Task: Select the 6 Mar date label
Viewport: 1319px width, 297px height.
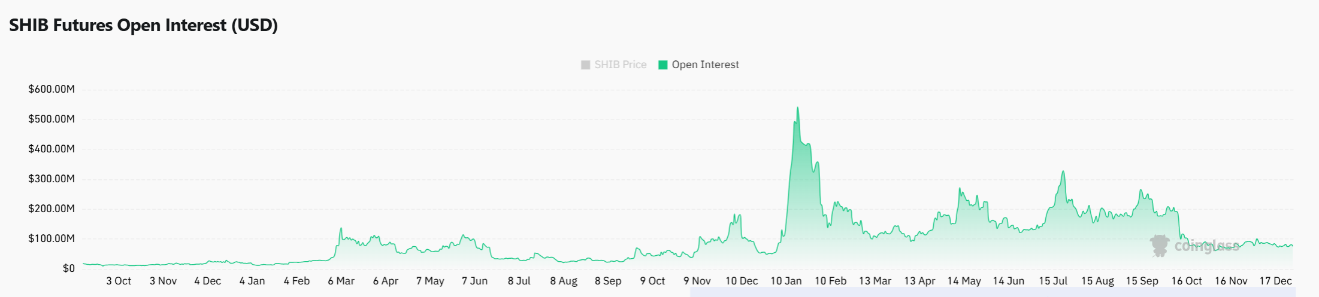Action: click(341, 281)
